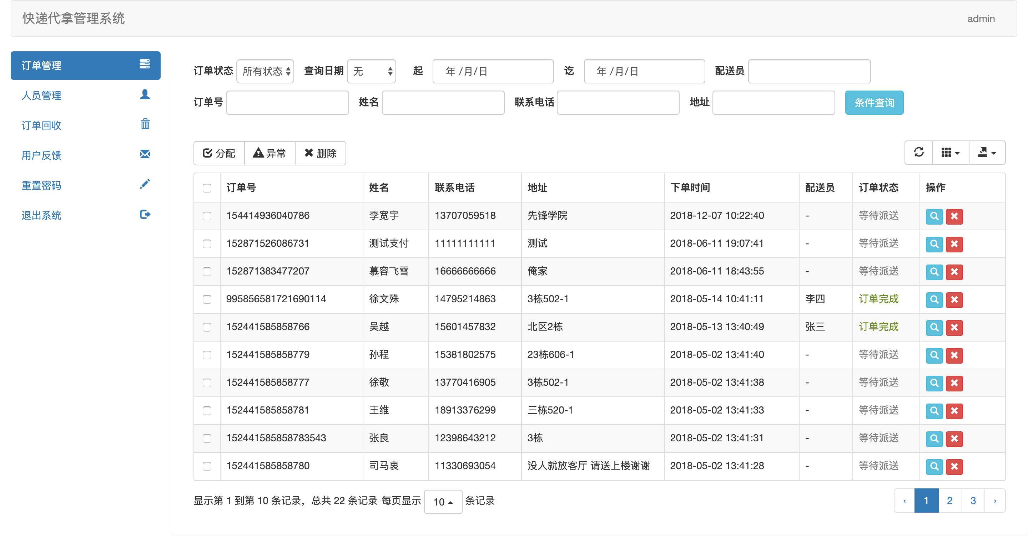The width and height of the screenshot is (1028, 549).
Task: Open the 订单状态 所有状态 dropdown
Action: point(265,71)
